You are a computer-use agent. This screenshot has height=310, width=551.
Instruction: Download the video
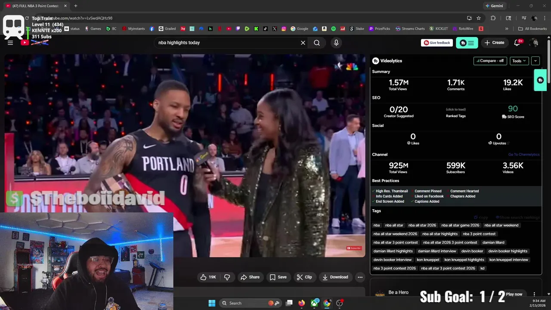pyautogui.click(x=335, y=277)
